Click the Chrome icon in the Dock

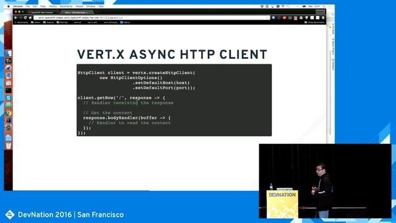point(8,113)
